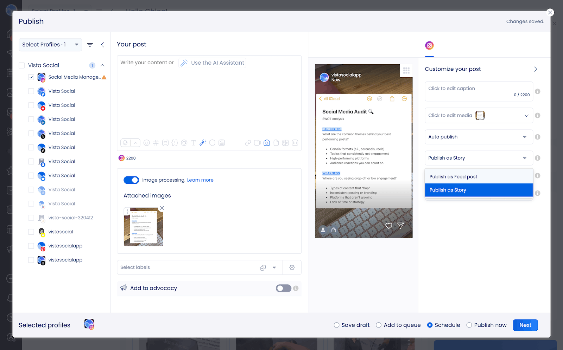Click the shield icon in editor toolbar

(212, 143)
